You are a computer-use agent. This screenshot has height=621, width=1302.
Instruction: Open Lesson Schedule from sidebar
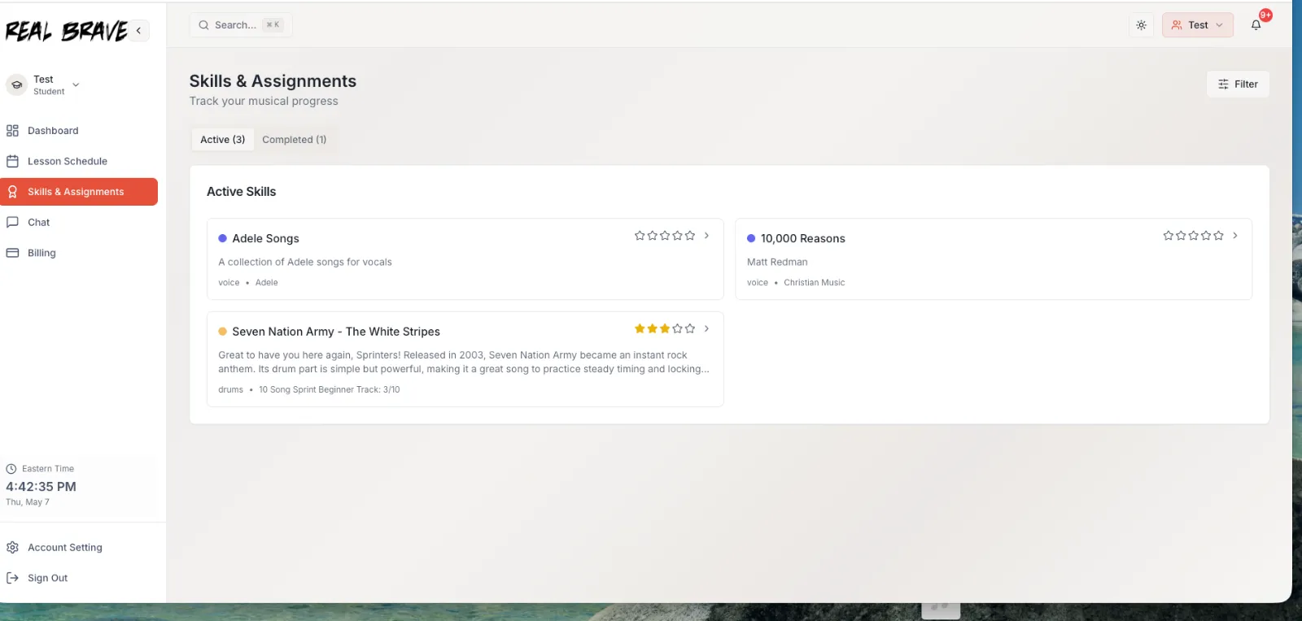79,161
